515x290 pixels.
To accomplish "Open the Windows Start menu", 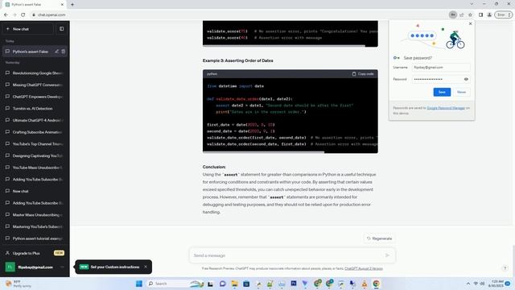I will click(x=139, y=284).
